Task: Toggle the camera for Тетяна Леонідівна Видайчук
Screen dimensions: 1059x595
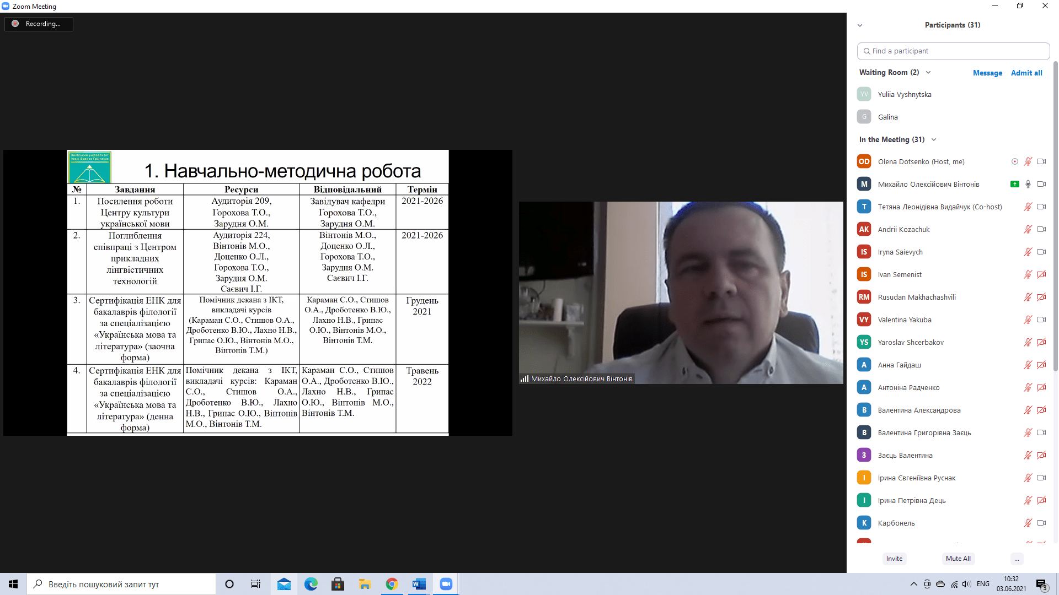Action: pyautogui.click(x=1041, y=207)
